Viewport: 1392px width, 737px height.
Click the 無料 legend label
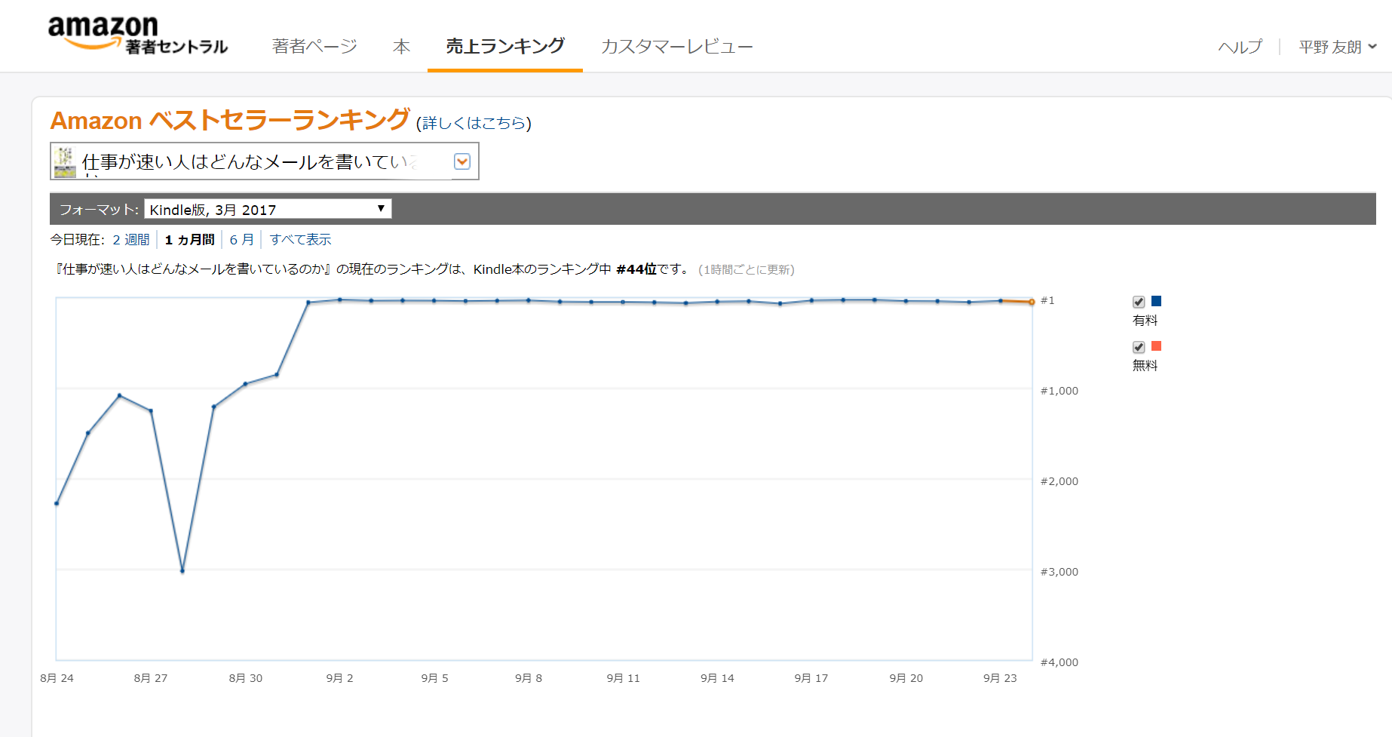1145,366
